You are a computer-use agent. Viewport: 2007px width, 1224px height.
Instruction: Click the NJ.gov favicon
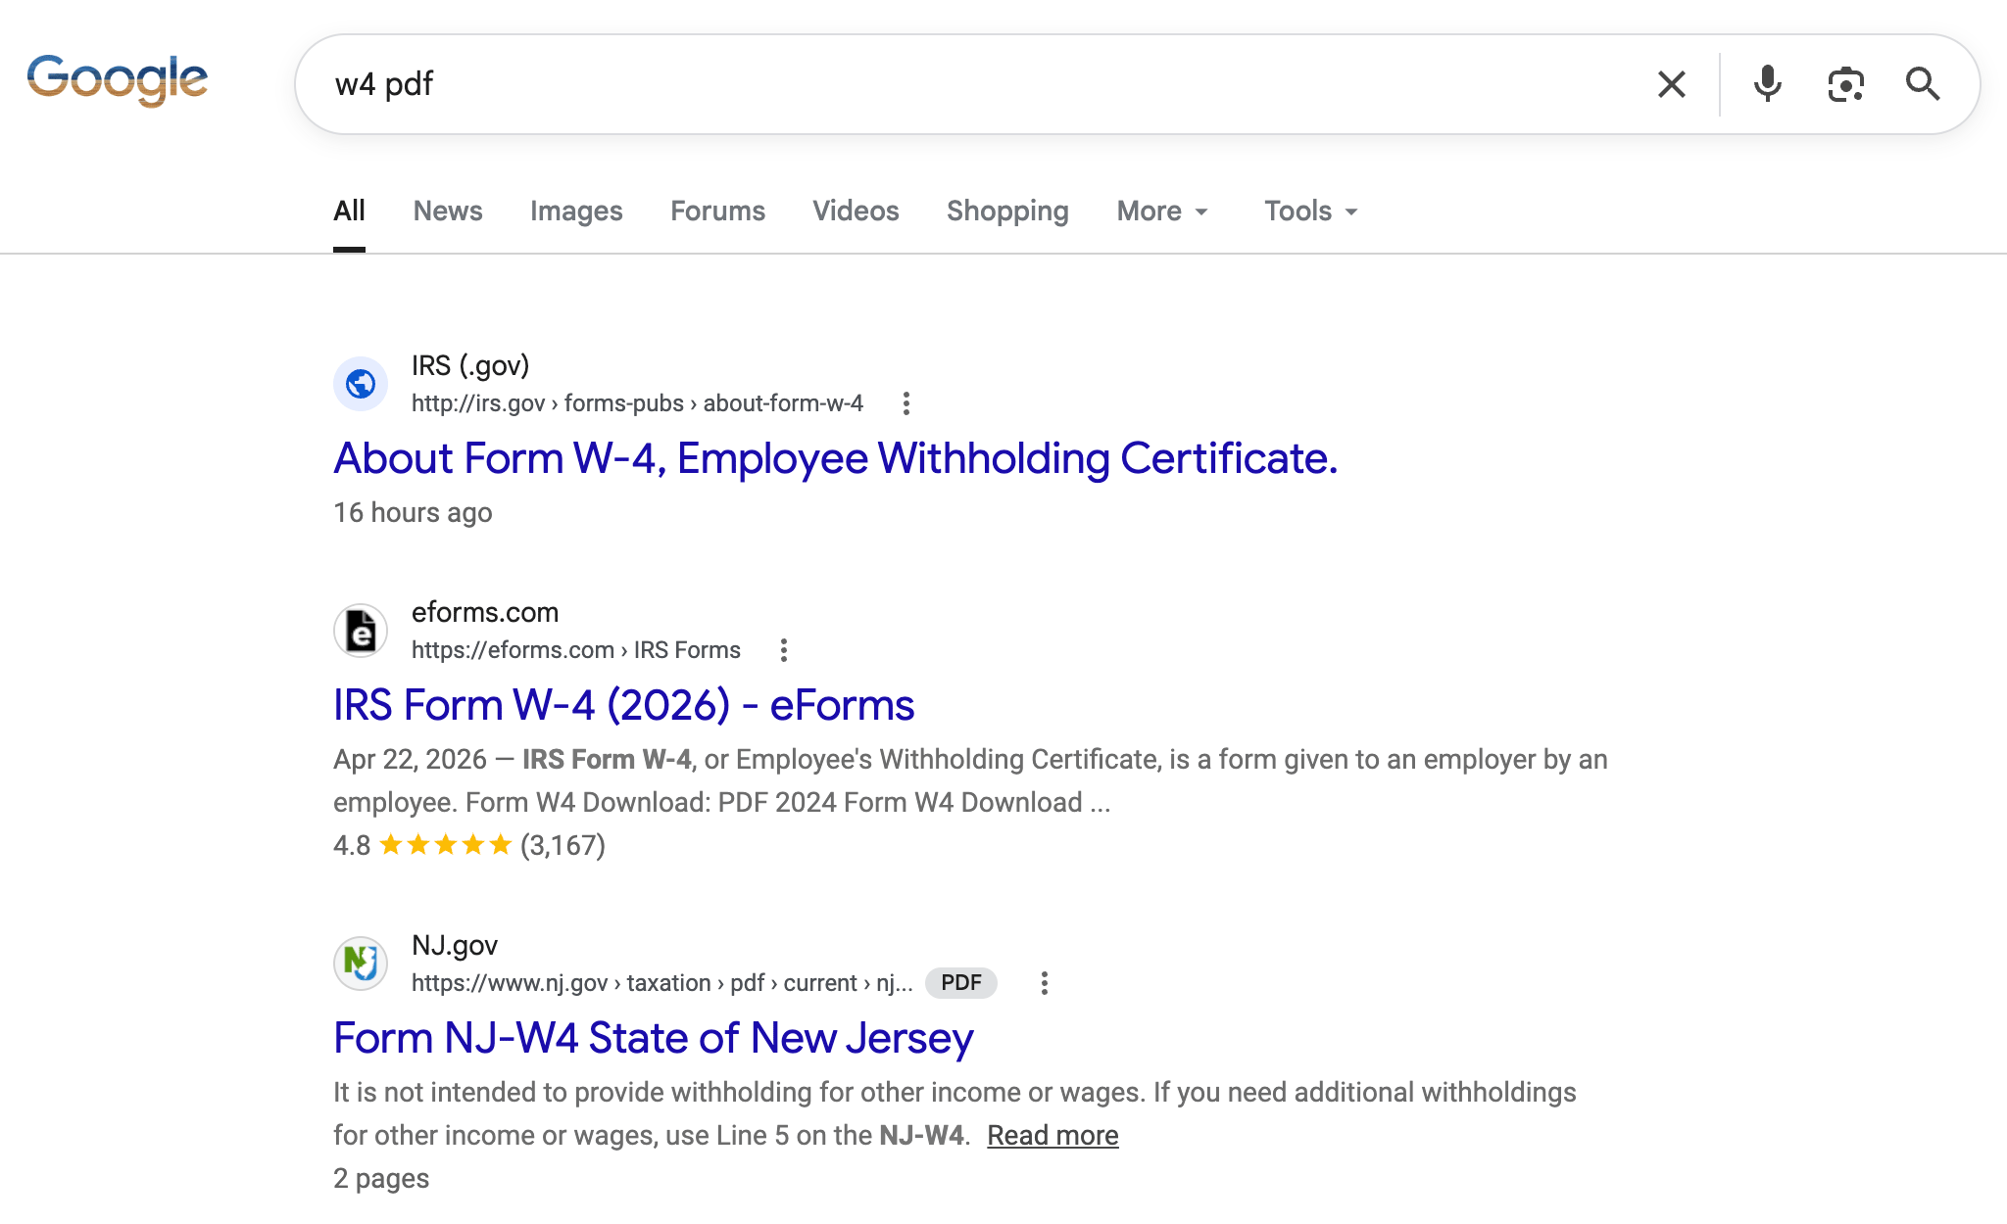click(x=361, y=964)
